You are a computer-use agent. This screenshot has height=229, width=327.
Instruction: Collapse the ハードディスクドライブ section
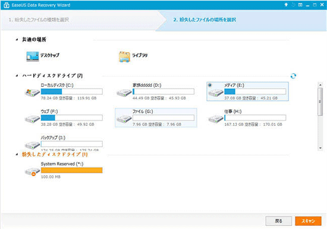click(17, 76)
